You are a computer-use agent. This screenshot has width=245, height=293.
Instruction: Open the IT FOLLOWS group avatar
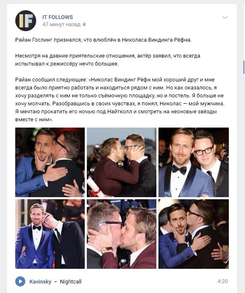(26, 21)
